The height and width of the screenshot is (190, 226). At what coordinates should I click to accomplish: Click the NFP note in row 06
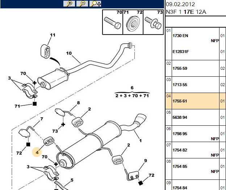(x=215, y=139)
